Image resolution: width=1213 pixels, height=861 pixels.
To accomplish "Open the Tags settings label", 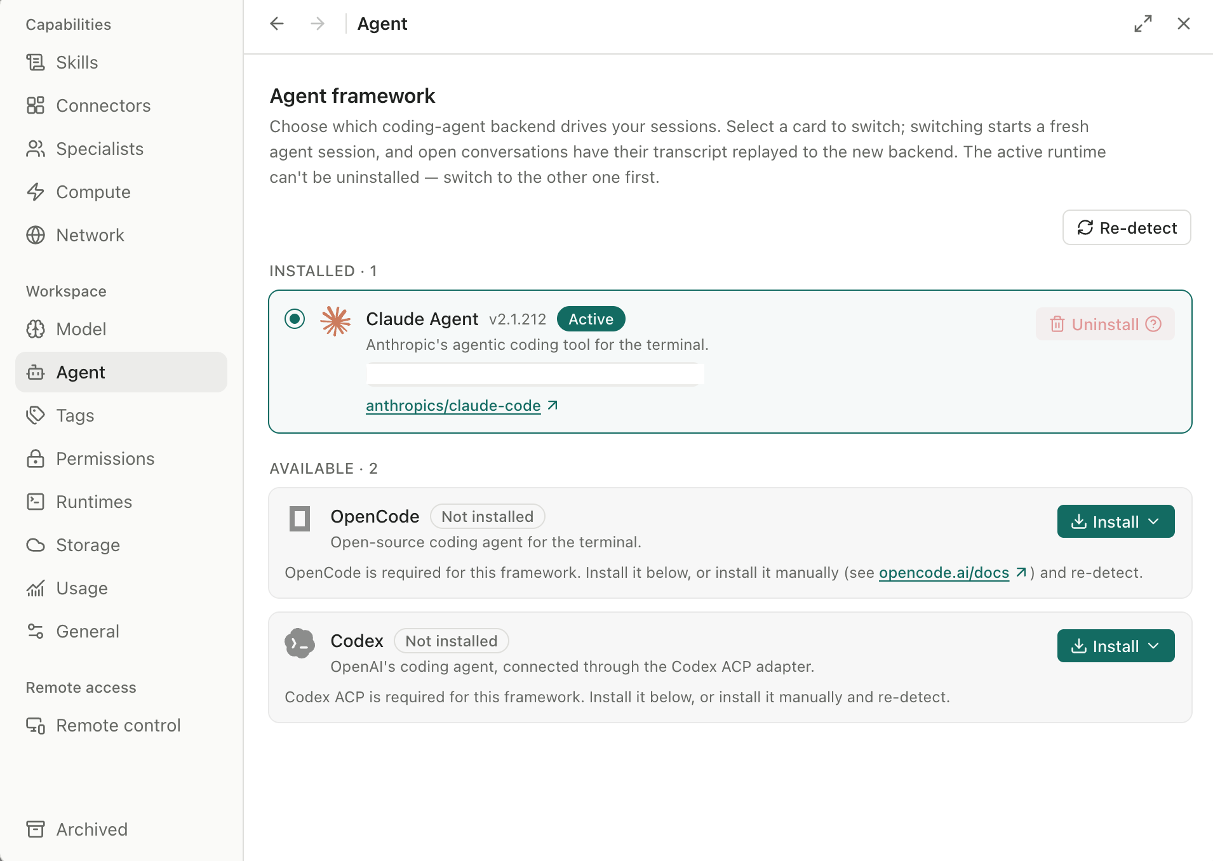I will [x=75, y=415].
